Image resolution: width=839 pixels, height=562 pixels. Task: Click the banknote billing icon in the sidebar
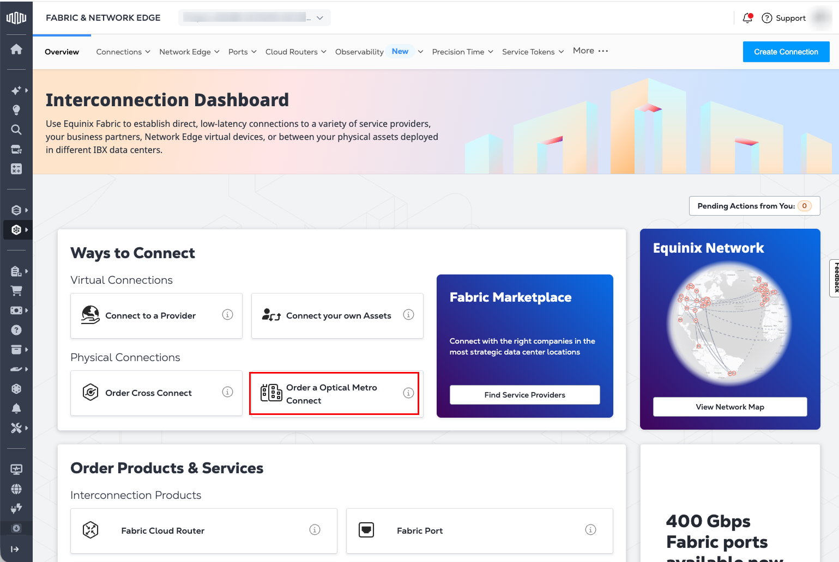pyautogui.click(x=16, y=310)
